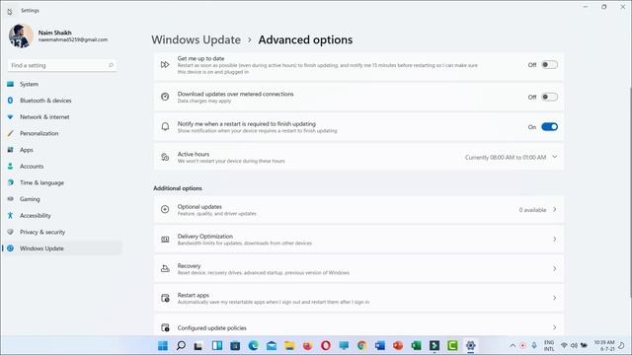Launch Microsoft Edge from the taskbar
The width and height of the screenshot is (632, 355).
(253, 345)
